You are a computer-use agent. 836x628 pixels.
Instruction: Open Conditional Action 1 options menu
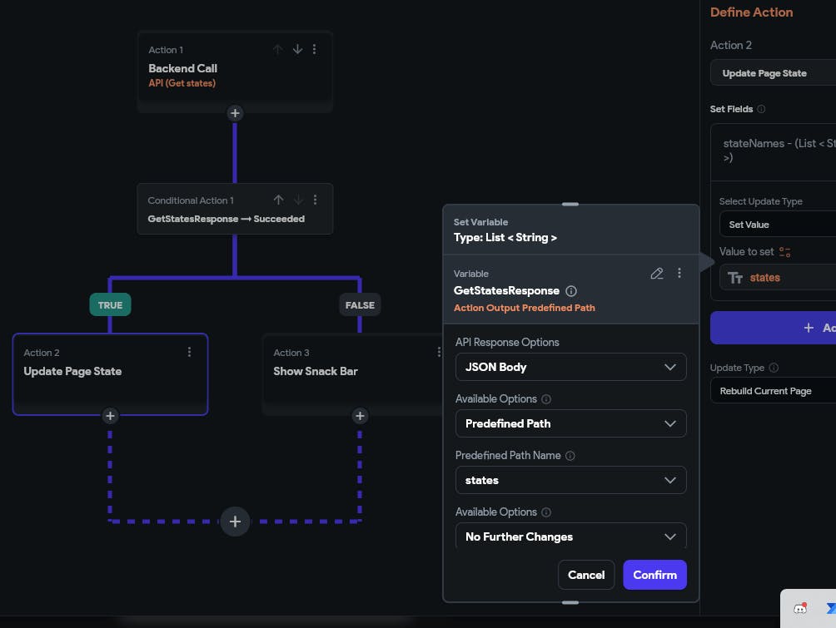315,200
